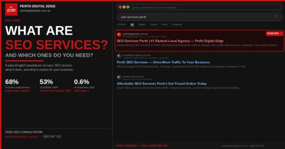Click 'Start Reading — Full Guide Below' text
The image size is (285, 149).
point(143,146)
